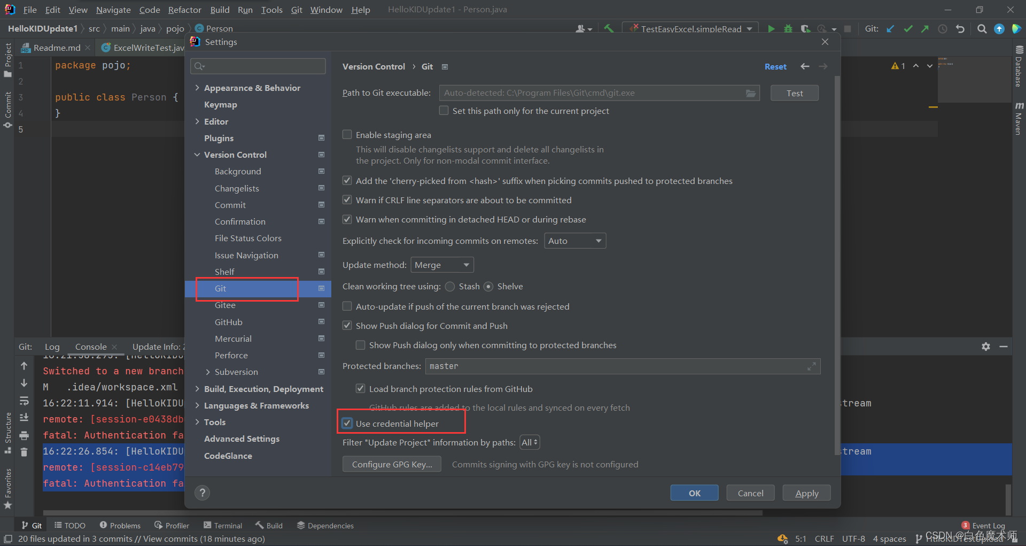Click Configure GPG Key button
This screenshot has width=1026, height=546.
pos(392,464)
